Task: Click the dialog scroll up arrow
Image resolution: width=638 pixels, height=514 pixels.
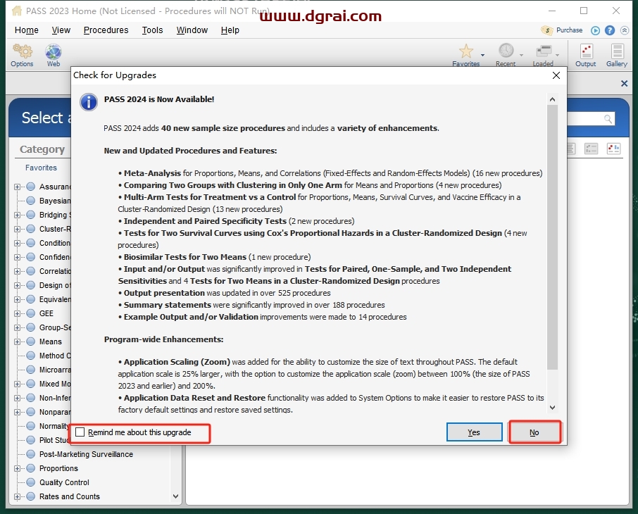Action: pos(552,99)
